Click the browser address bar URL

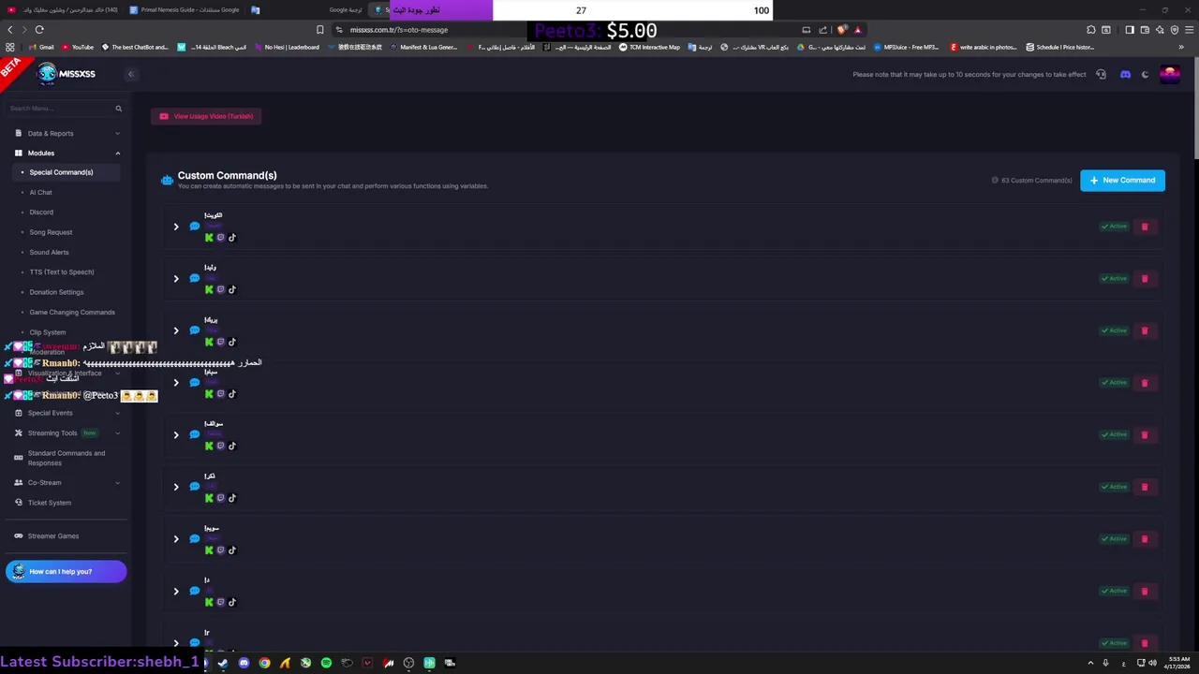coord(399,30)
